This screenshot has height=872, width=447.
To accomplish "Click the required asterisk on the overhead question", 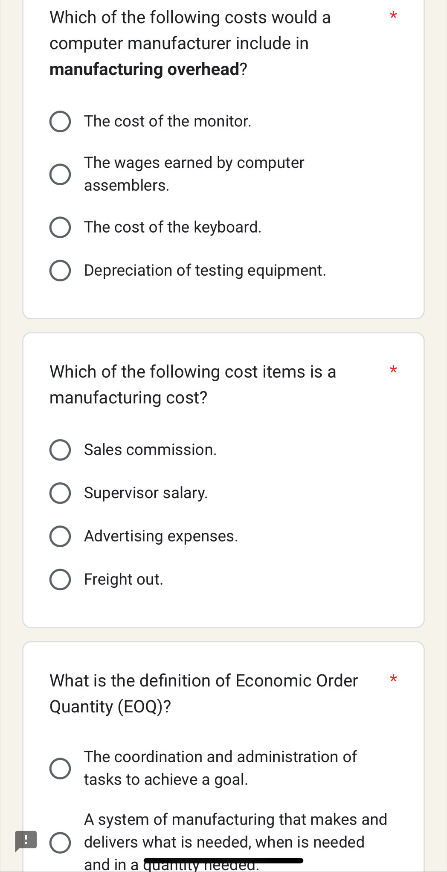I will pyautogui.click(x=393, y=17).
